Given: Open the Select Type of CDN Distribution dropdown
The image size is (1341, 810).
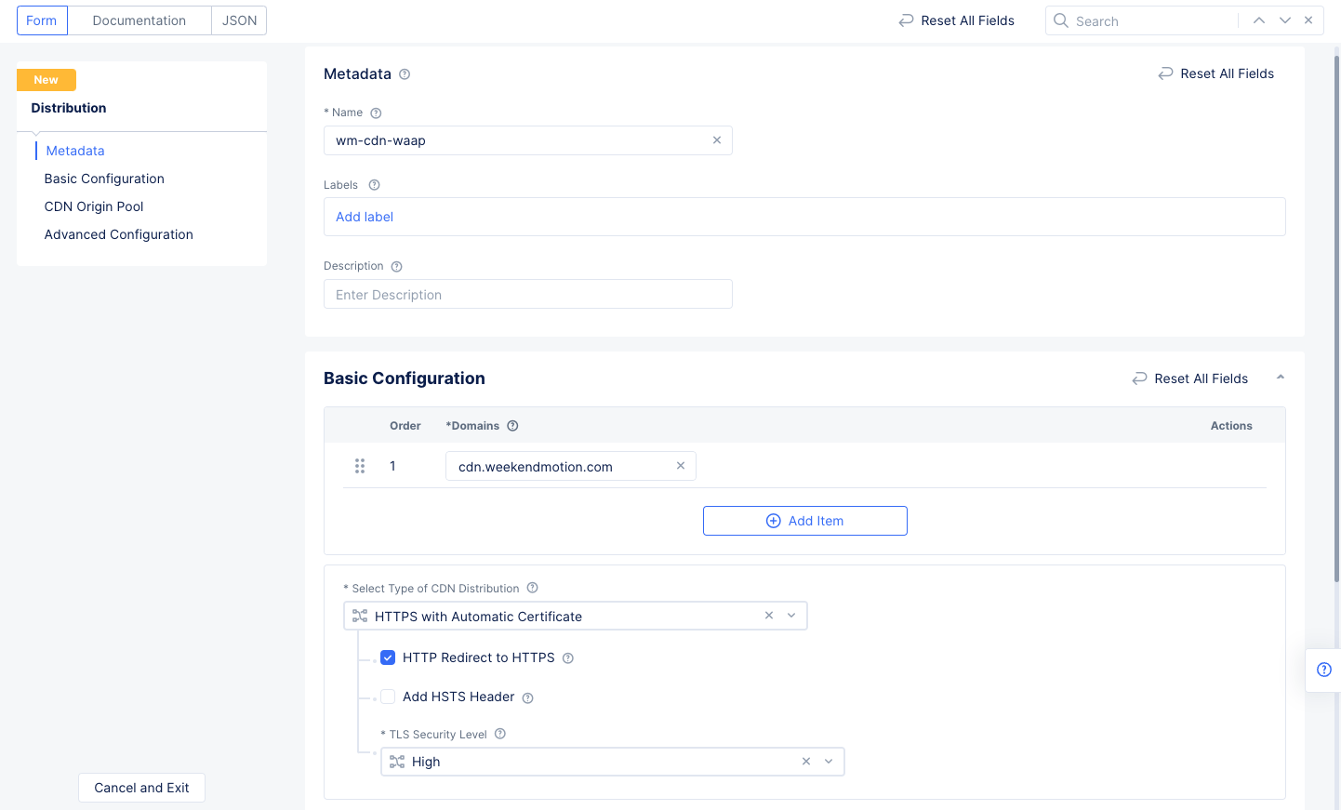Looking at the screenshot, I should tap(791, 616).
